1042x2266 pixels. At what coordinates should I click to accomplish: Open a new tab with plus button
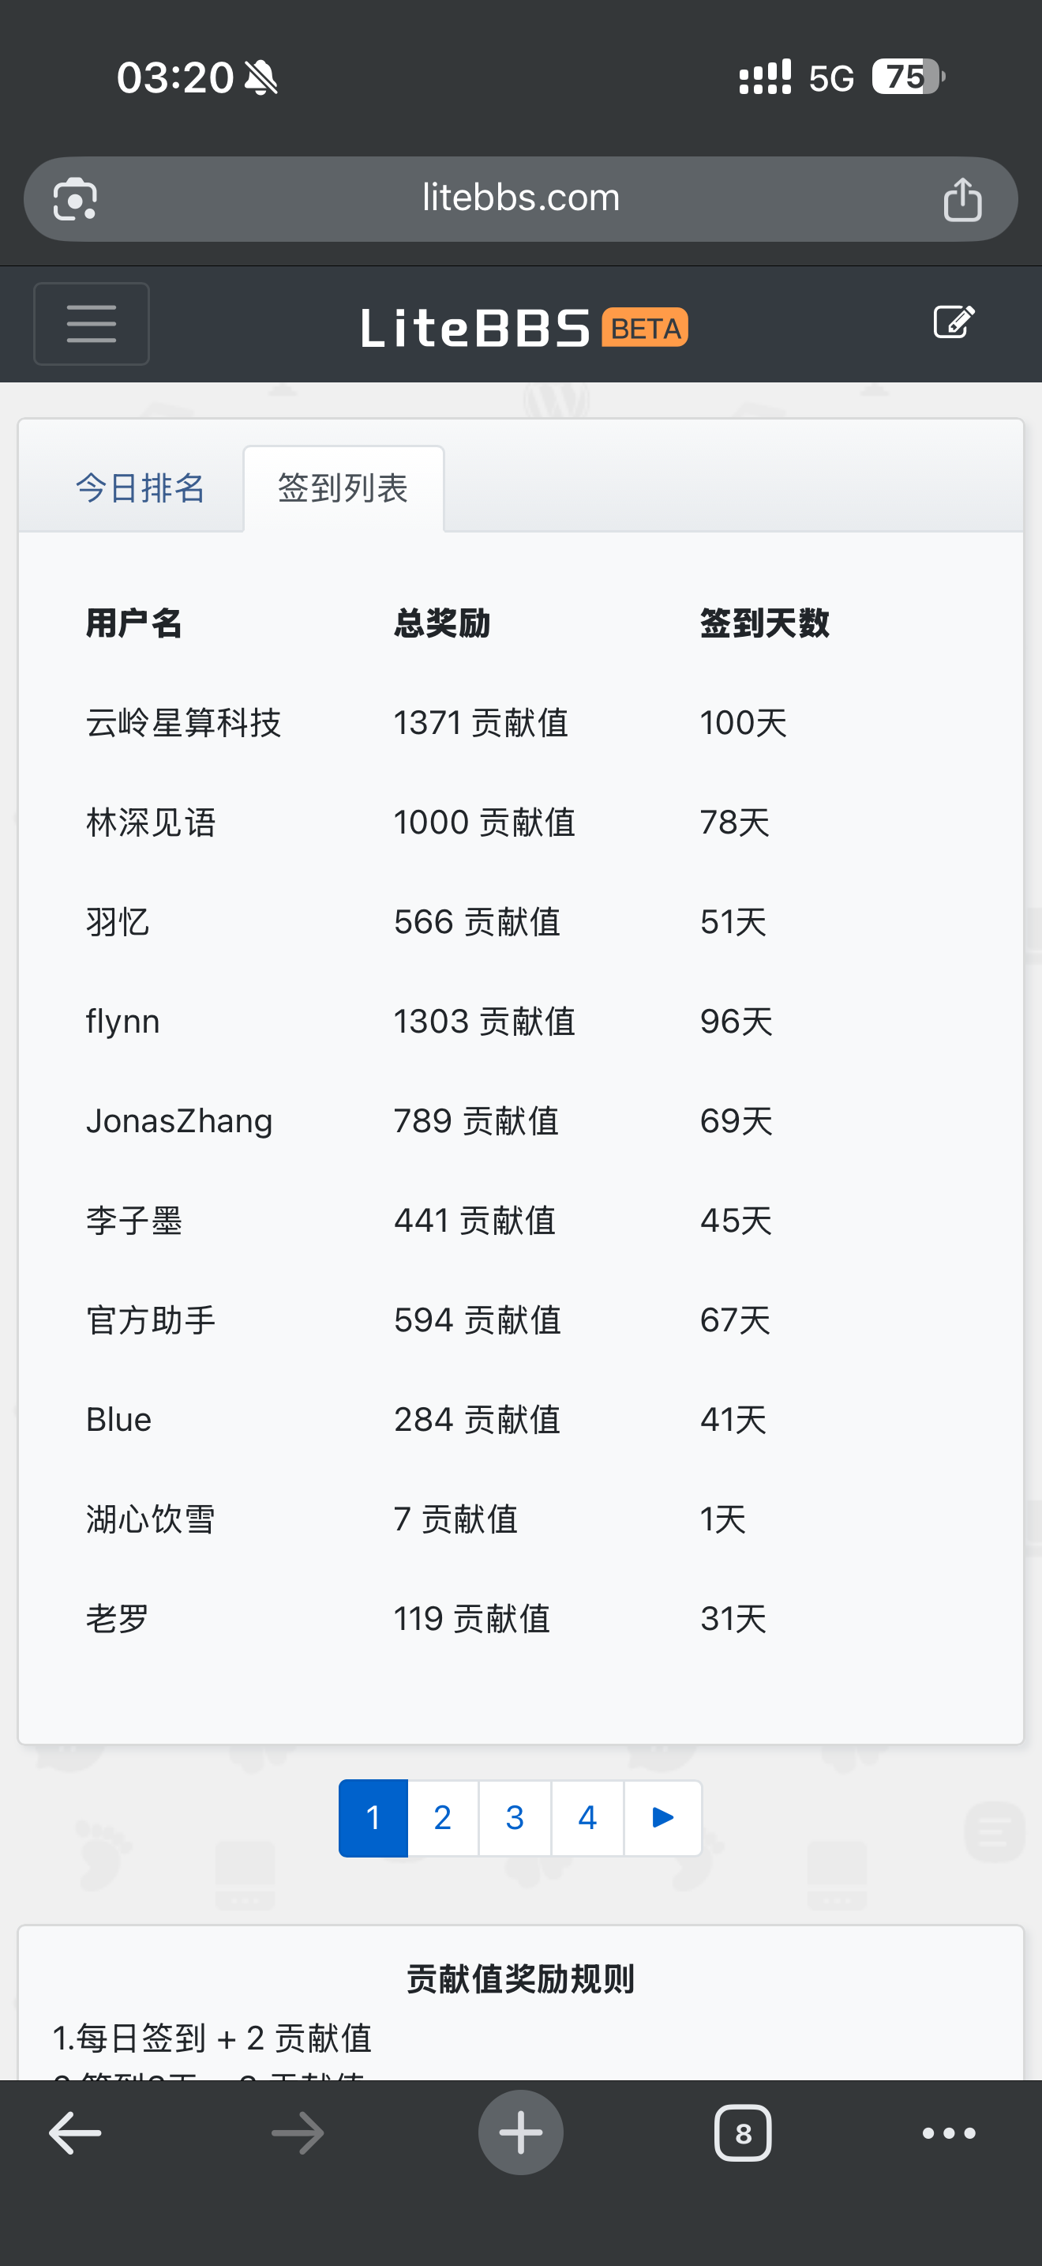(x=520, y=2132)
